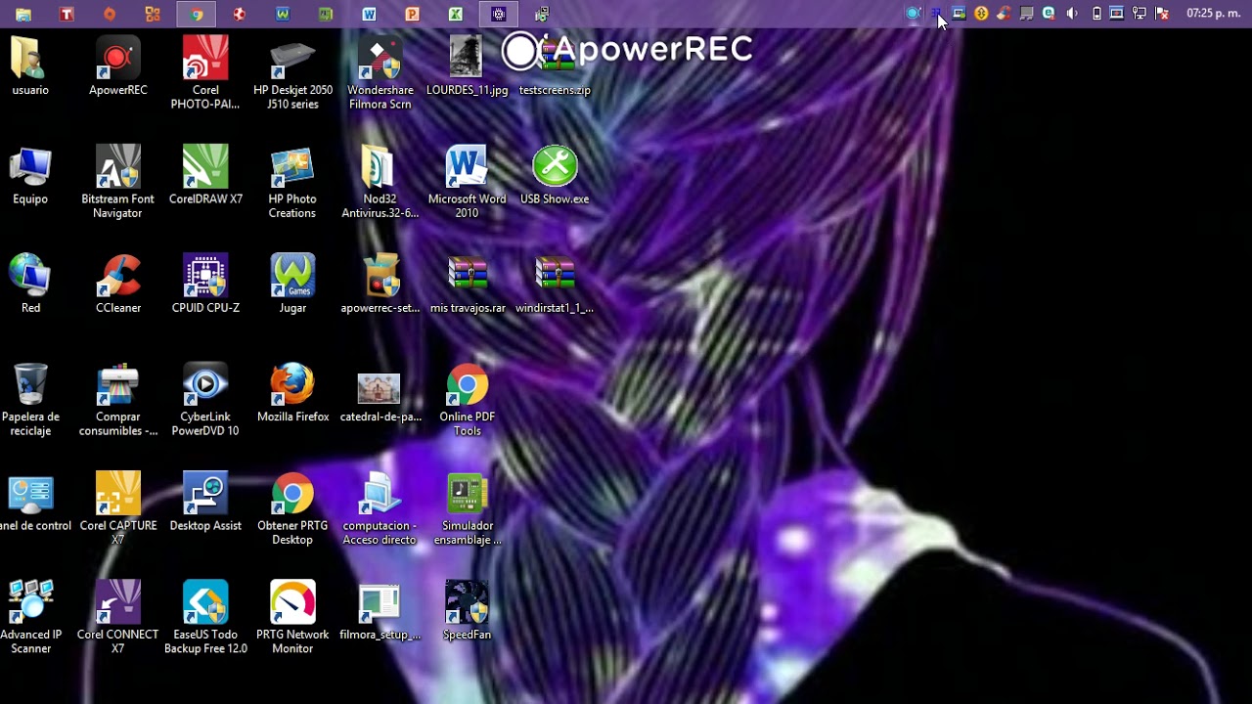Viewport: 1252px width, 704px height.
Task: Open the battery status tray icon
Action: pos(1096,14)
